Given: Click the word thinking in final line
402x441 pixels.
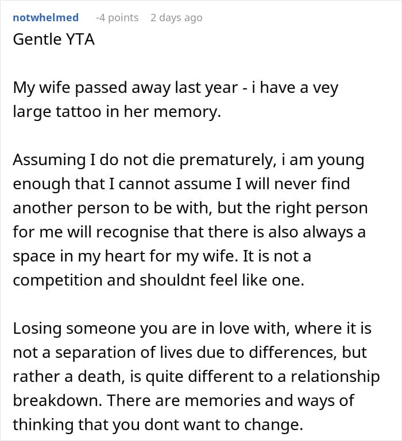Looking at the screenshot, I should (x=44, y=424).
